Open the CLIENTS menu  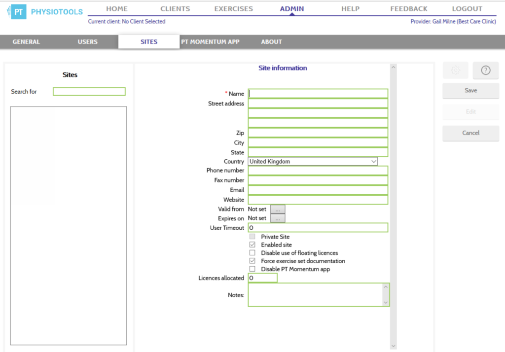(175, 9)
